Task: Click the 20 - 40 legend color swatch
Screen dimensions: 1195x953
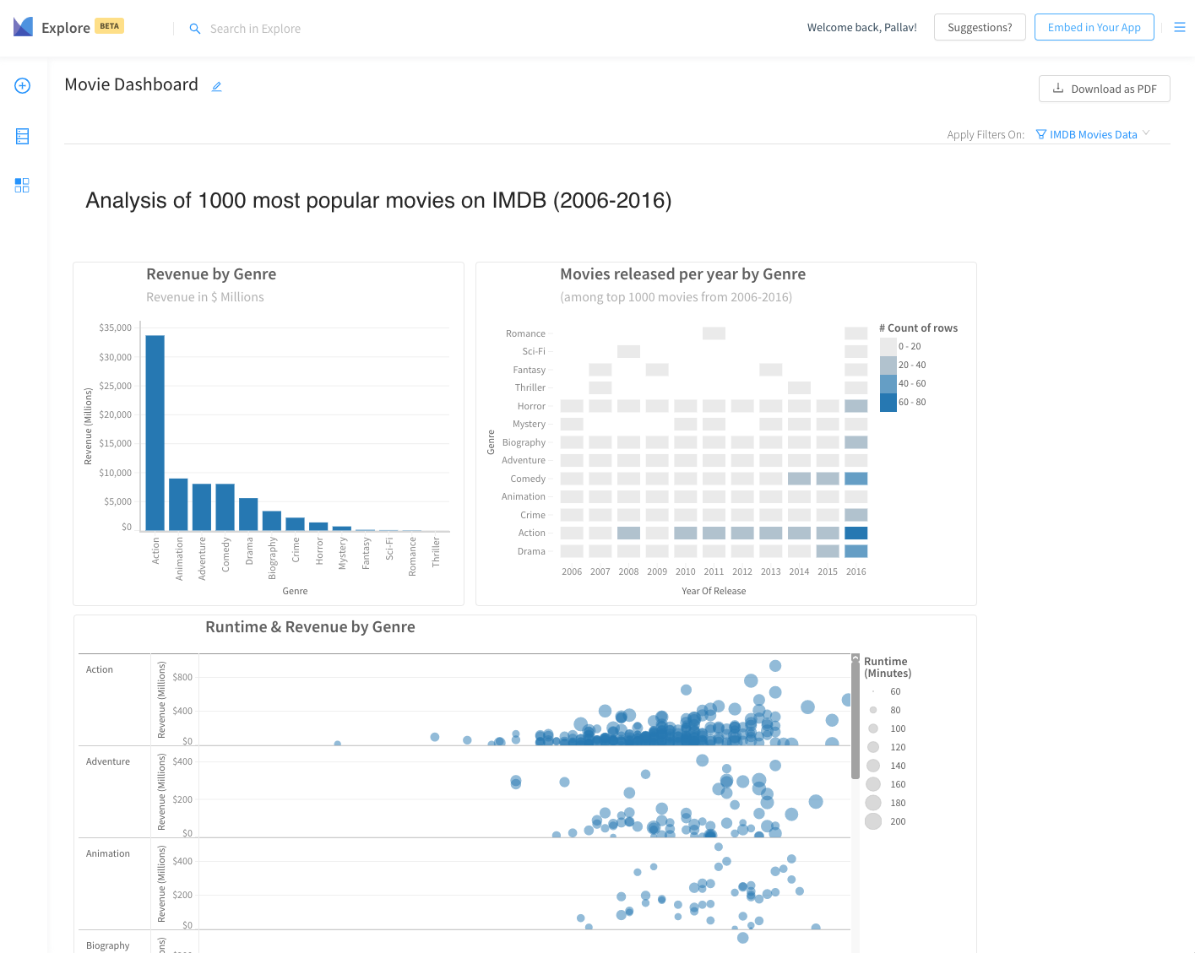Action: 888,365
